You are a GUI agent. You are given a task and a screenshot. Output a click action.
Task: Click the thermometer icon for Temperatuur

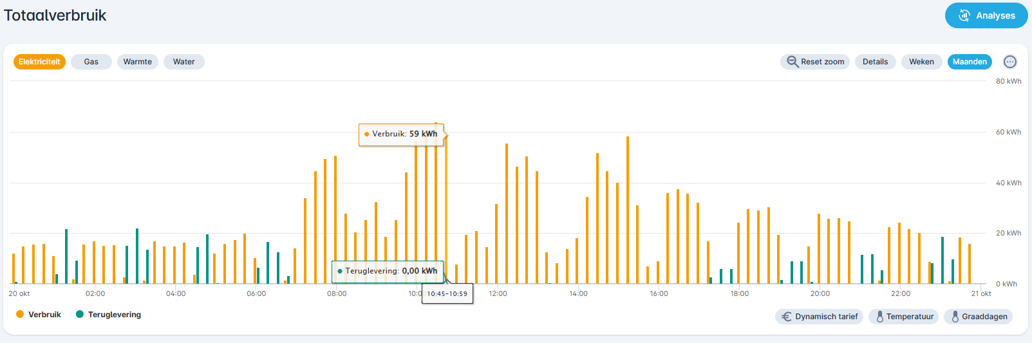click(x=879, y=317)
